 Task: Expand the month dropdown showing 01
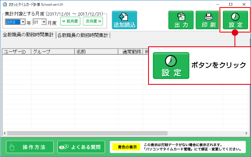(44, 22)
